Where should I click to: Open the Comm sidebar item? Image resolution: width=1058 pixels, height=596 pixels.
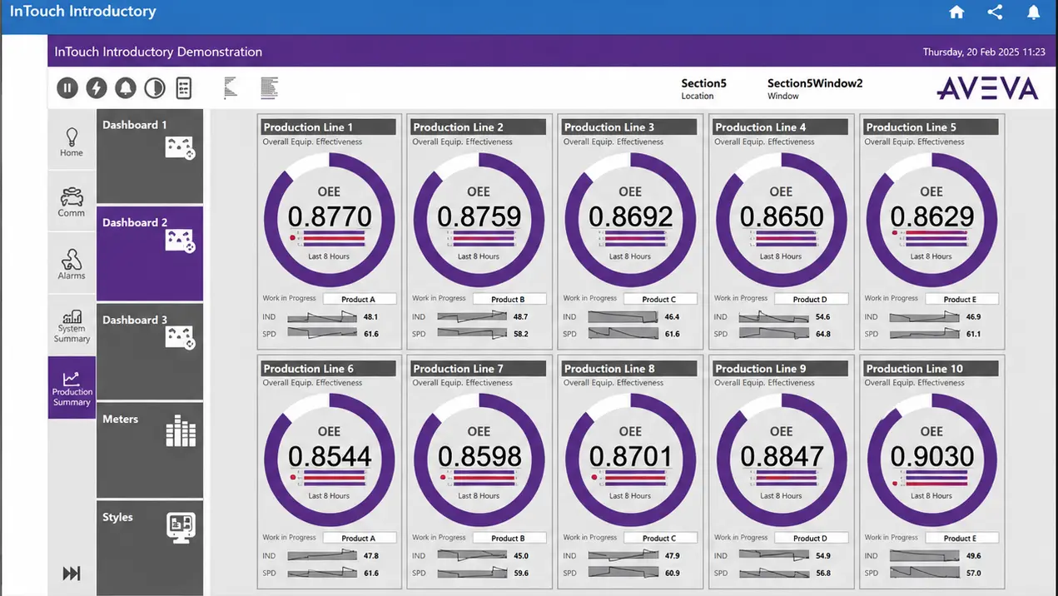click(x=72, y=202)
